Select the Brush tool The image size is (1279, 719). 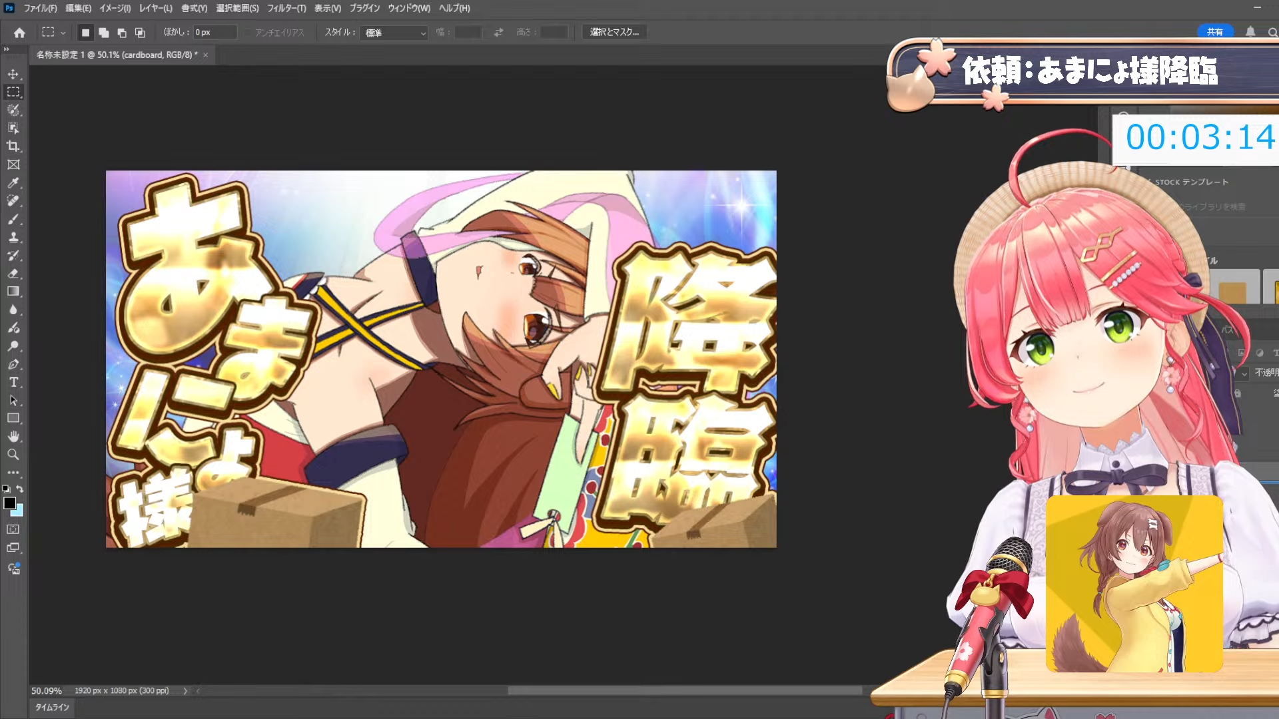(13, 219)
